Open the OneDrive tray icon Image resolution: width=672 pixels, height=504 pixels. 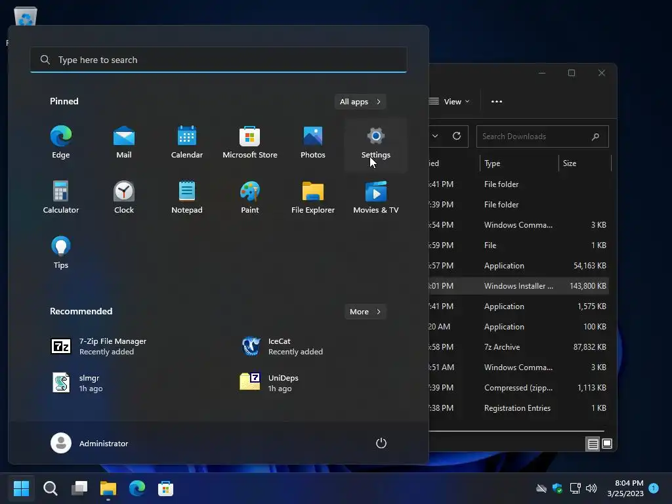541,488
